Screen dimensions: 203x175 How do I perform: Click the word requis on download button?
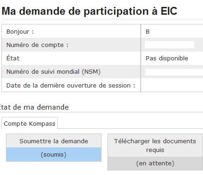click(x=155, y=150)
